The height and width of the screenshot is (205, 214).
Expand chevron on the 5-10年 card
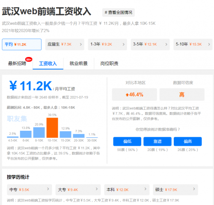[x=209, y=45]
